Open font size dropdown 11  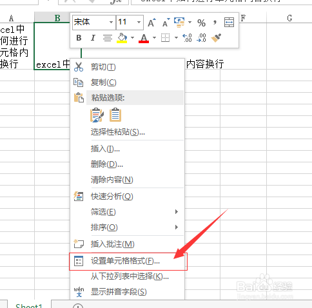click(139, 23)
